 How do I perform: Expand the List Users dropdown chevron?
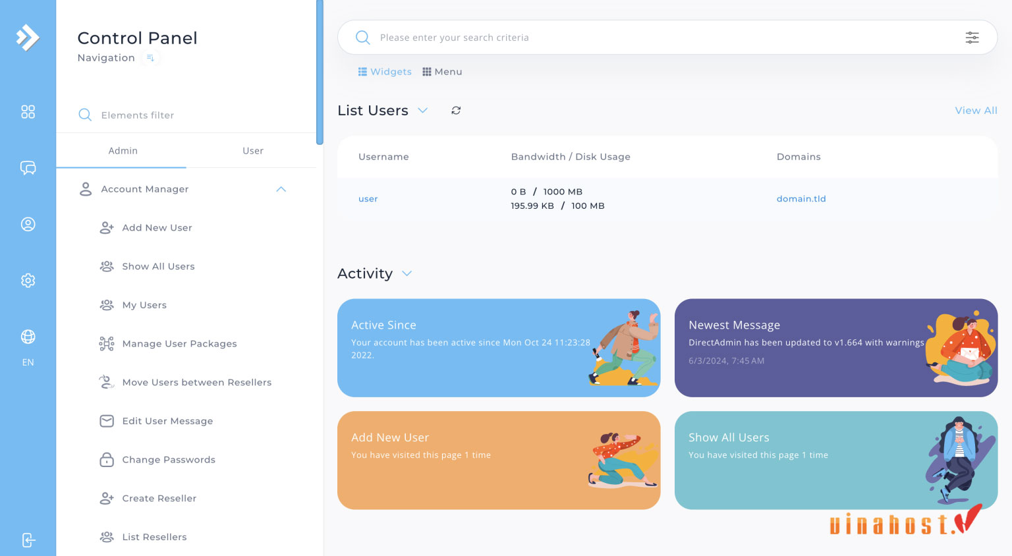pos(423,111)
